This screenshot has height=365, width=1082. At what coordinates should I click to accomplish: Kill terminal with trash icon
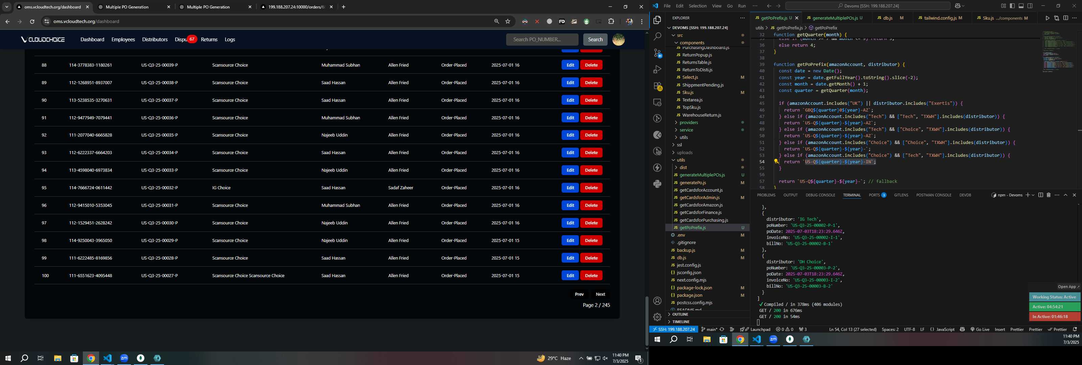pos(1049,195)
